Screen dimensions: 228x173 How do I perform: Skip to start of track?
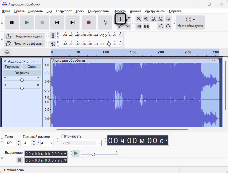(57, 22)
